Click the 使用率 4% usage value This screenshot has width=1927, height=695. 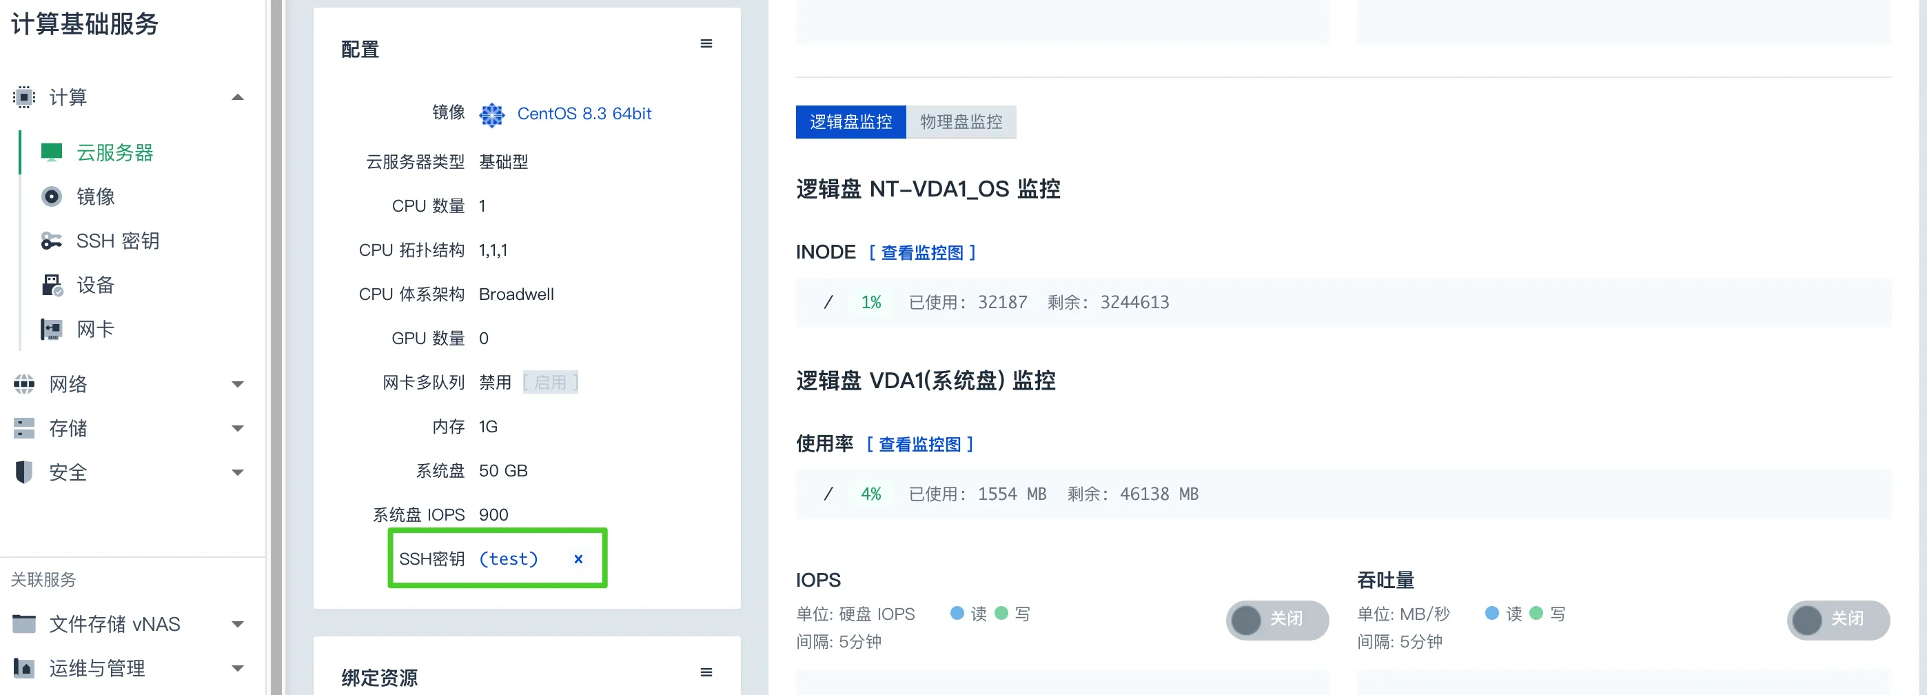(x=870, y=494)
